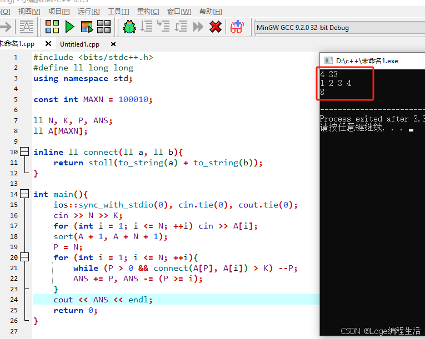The width and height of the screenshot is (425, 339).
Task: Collapse the connect function fold at line 10
Action: tap(24, 151)
